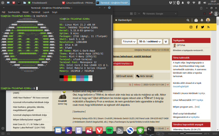Expand the post options chevron beside 12:11:34

[x=168, y=85]
